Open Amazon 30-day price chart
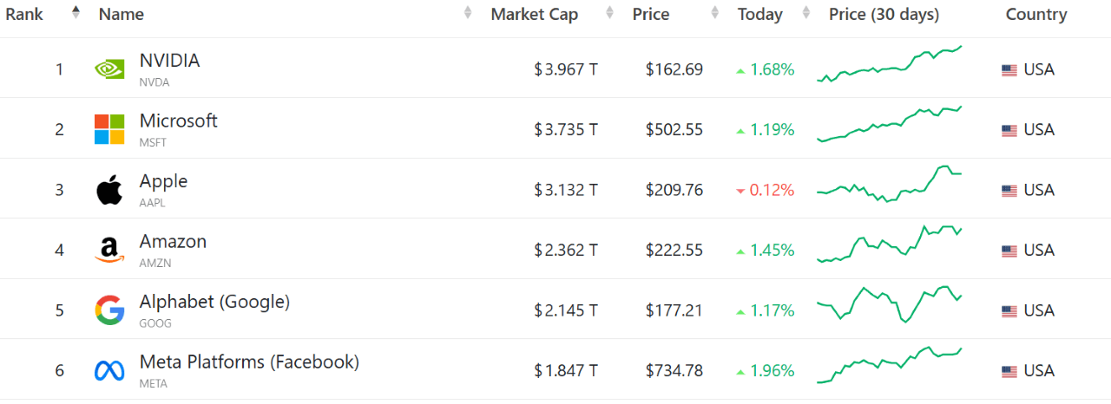1111x404 pixels. coord(889,245)
